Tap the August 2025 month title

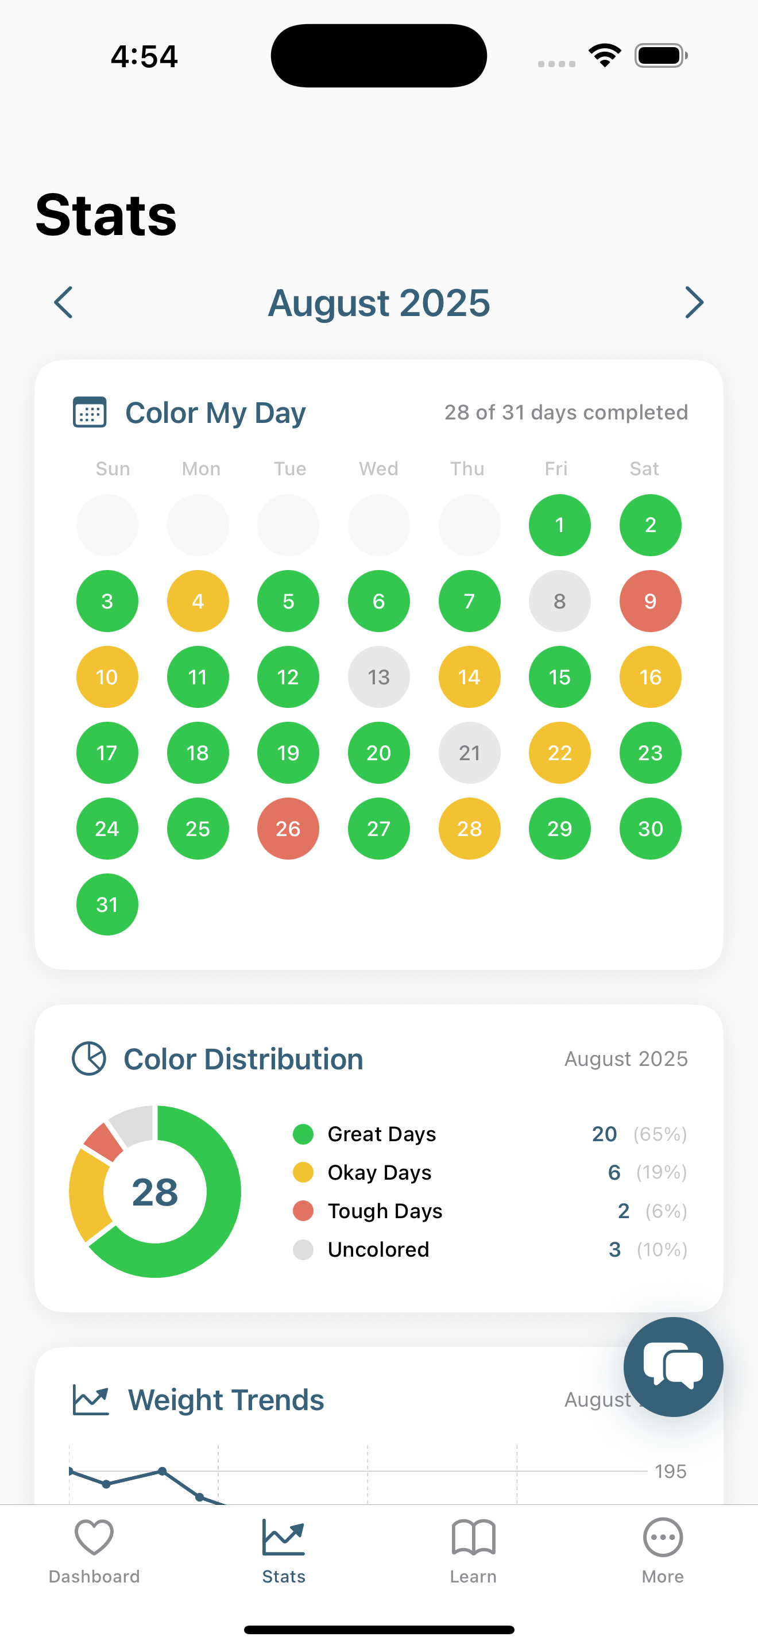tap(378, 303)
